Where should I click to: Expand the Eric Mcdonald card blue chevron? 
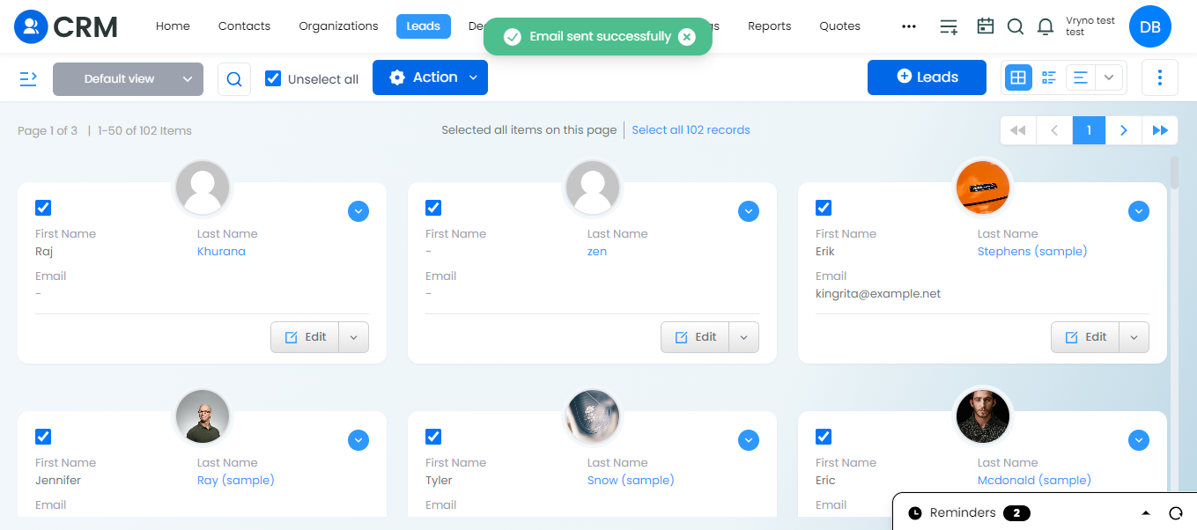(x=1139, y=440)
